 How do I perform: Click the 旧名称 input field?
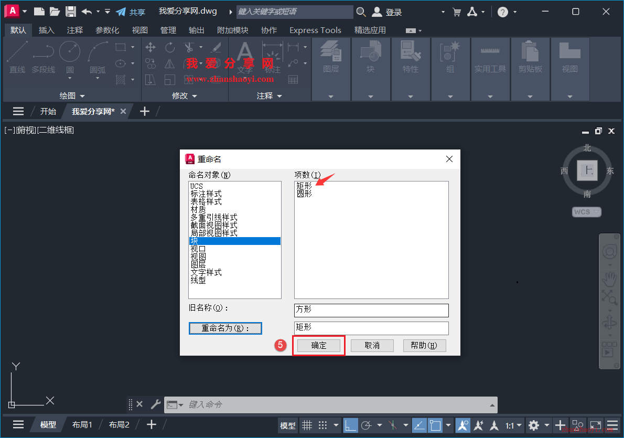pyautogui.click(x=371, y=310)
